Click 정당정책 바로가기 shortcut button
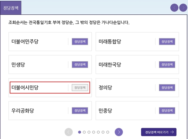Image resolution: width=188 pixels, height=139 pixels. tap(159, 132)
